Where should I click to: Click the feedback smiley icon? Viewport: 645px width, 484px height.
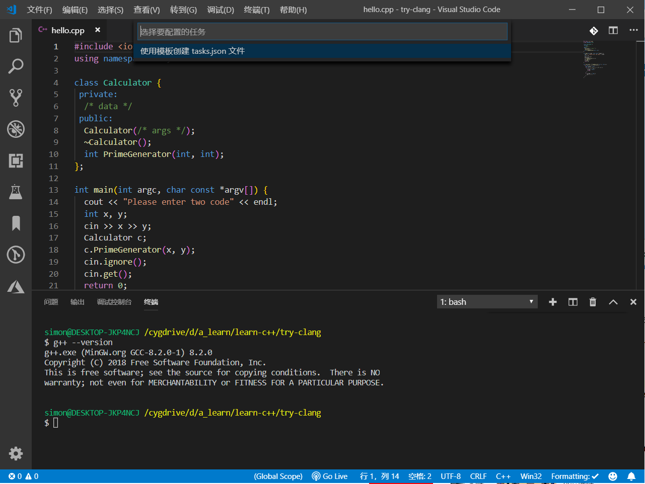click(613, 476)
